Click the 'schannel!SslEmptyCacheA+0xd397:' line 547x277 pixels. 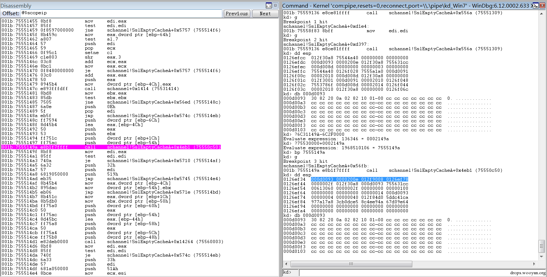[326, 44]
